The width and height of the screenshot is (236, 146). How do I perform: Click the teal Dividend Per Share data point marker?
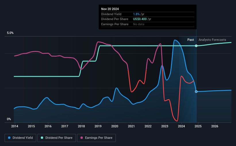point(196,46)
